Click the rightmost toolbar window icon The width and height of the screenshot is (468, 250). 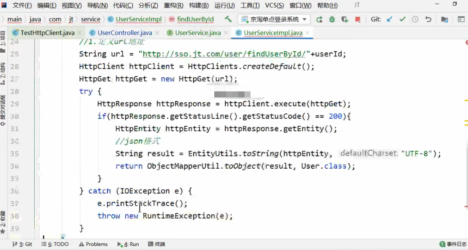tap(461, 19)
